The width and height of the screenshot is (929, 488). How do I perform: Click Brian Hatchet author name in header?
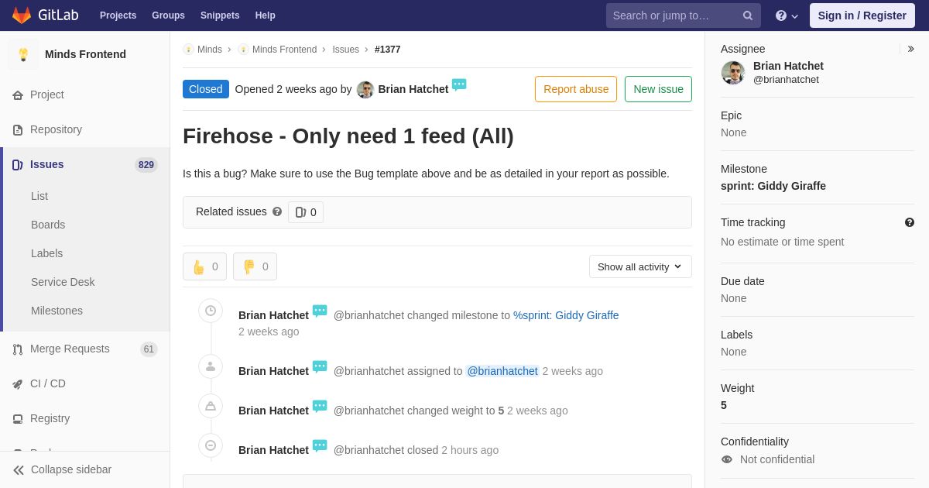point(413,89)
